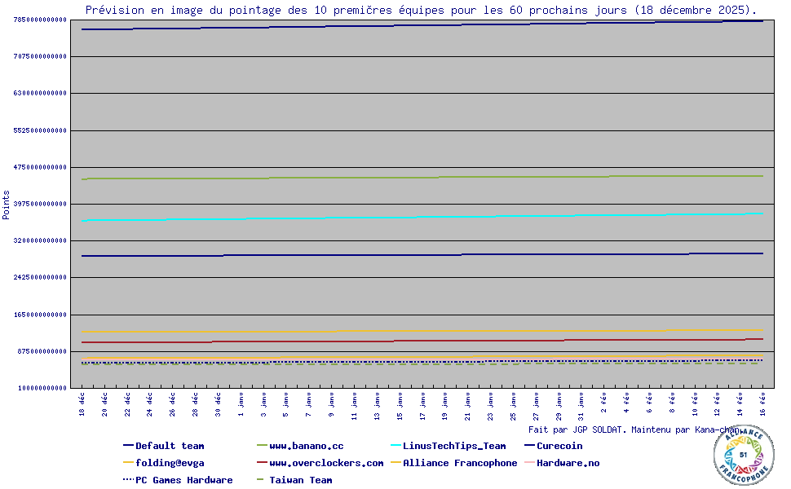Click the '16 fév' x-axis date label

[x=762, y=403]
